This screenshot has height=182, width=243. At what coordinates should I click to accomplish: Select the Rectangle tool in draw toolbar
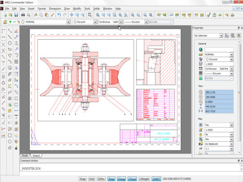point(10,49)
